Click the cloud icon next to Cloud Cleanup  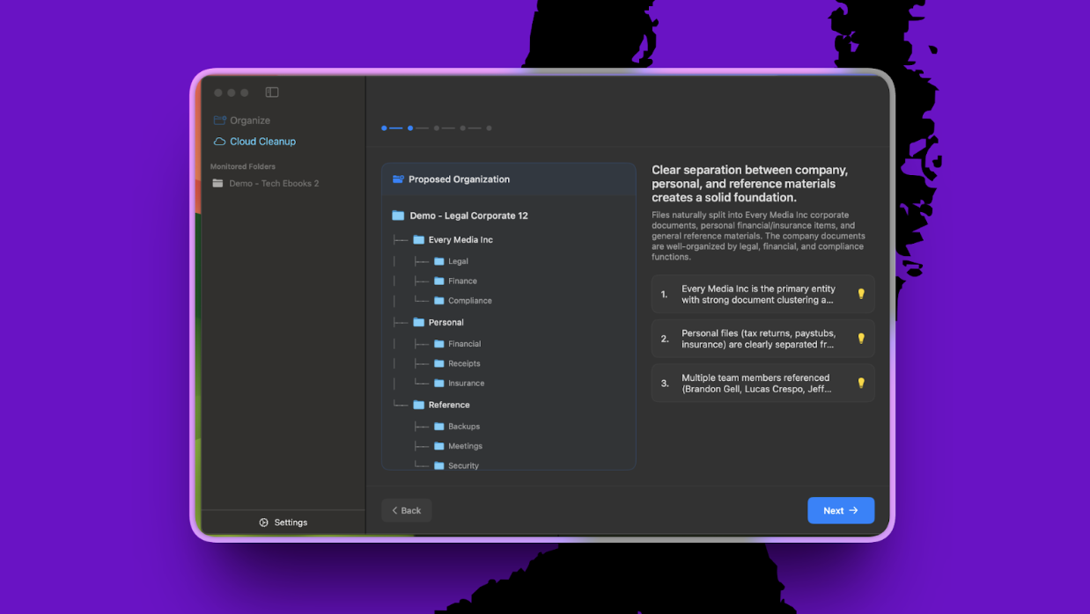pyautogui.click(x=219, y=141)
